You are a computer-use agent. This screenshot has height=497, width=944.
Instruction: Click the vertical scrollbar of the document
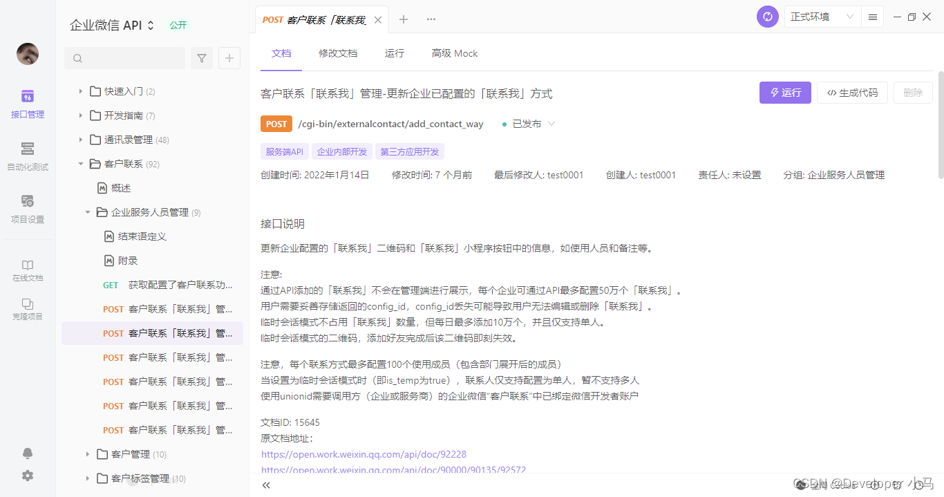click(940, 124)
